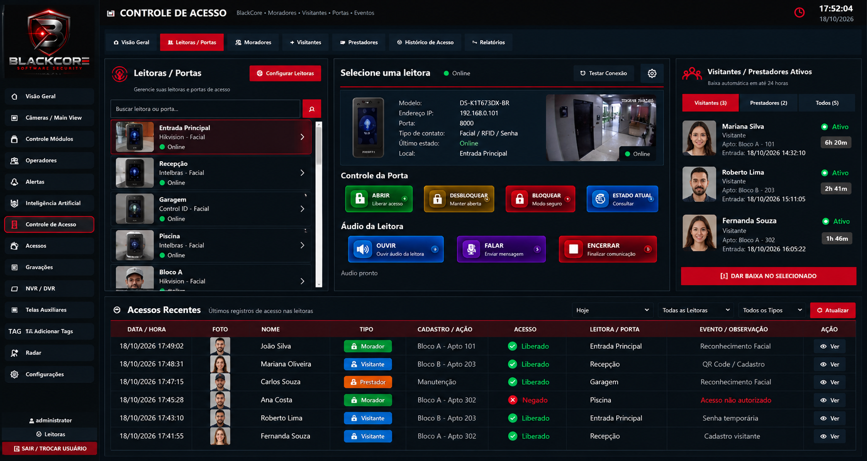Expand the Entrada Principal reader chevron
The image size is (867, 461).
(302, 137)
